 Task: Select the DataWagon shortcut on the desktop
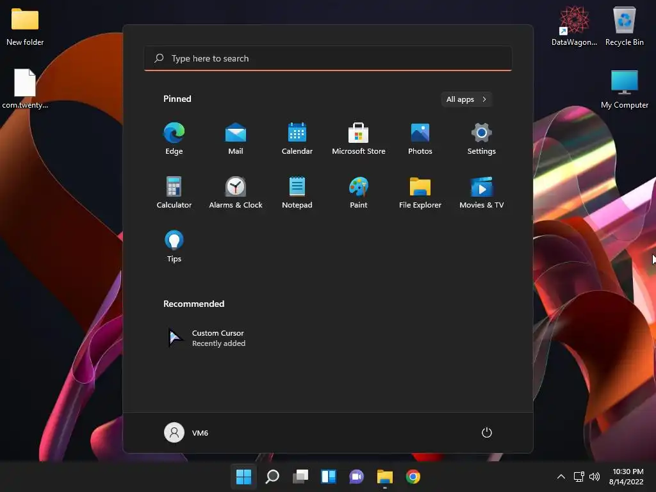pyautogui.click(x=574, y=26)
